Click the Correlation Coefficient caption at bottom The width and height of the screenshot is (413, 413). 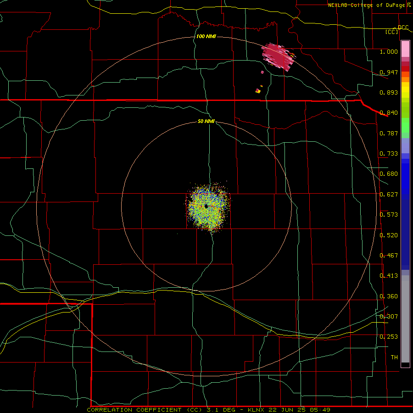point(209,410)
